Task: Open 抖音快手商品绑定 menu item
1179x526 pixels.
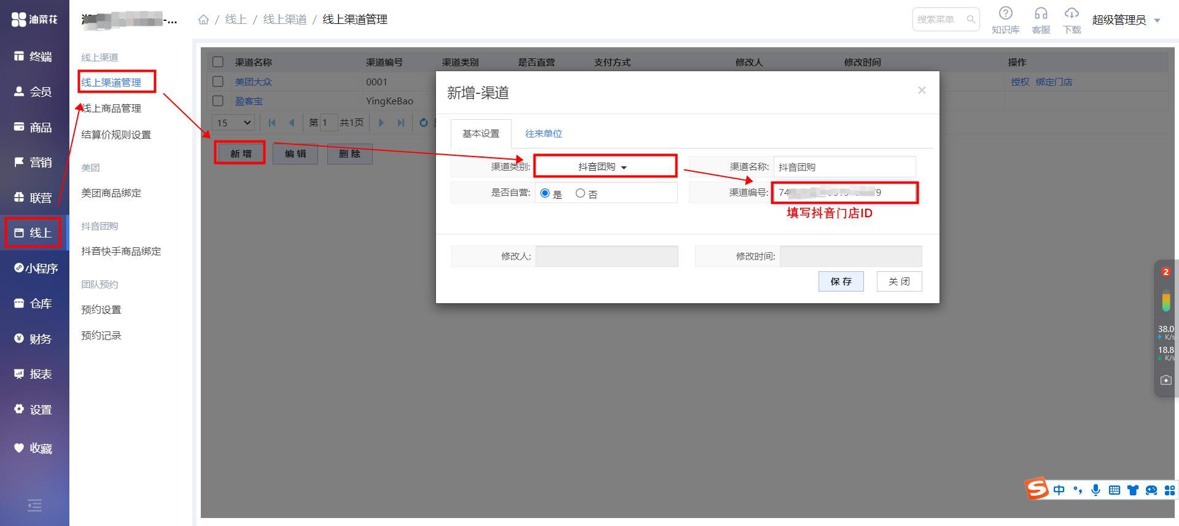Action: (121, 251)
